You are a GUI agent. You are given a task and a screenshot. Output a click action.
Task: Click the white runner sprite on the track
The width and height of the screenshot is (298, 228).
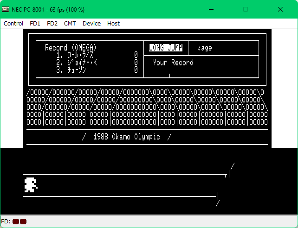30,184
